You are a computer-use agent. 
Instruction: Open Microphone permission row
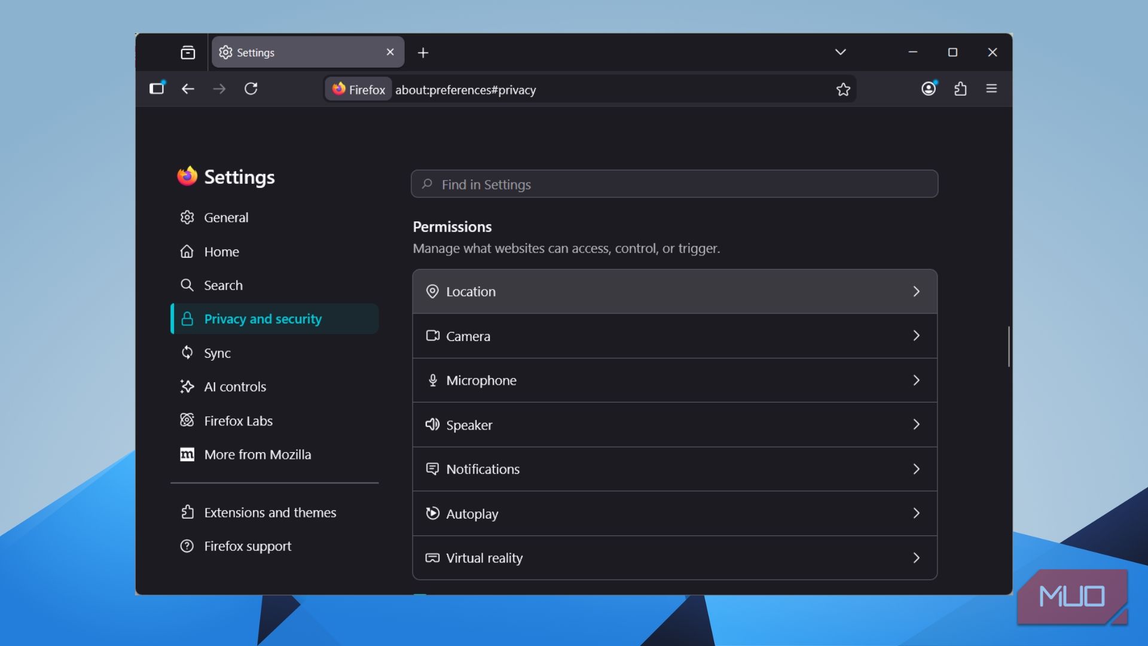[674, 380]
